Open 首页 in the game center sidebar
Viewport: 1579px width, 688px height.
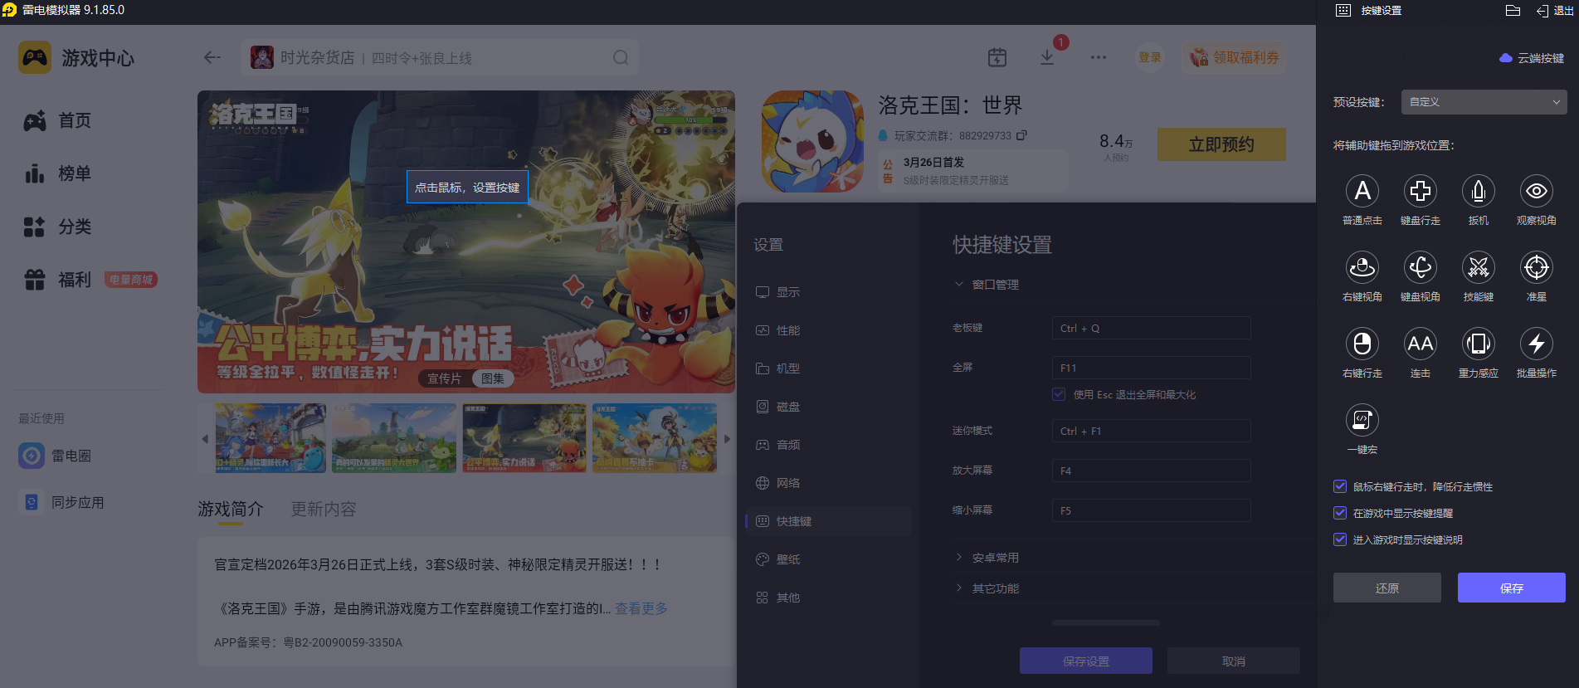(58, 120)
